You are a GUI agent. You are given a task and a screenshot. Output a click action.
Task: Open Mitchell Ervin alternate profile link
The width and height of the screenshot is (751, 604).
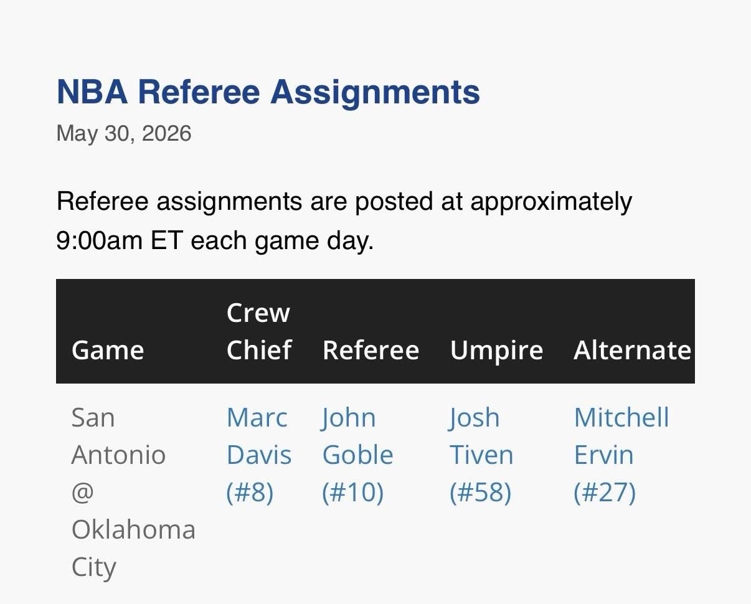[621, 455]
